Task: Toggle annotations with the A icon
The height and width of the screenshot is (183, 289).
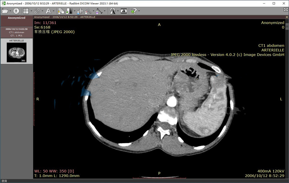Action: (x=48, y=11)
